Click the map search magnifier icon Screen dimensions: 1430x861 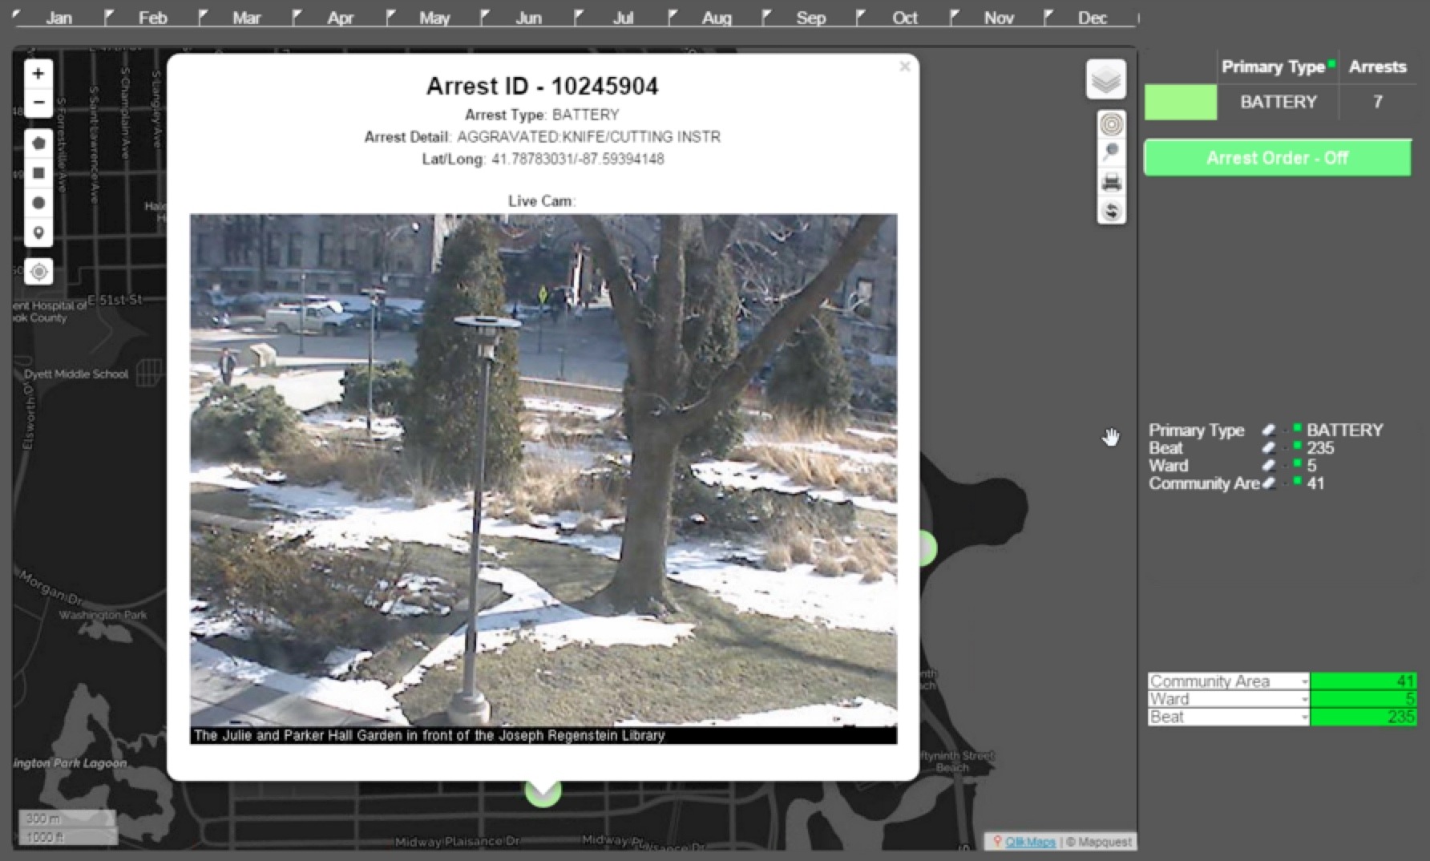pos(1111,152)
